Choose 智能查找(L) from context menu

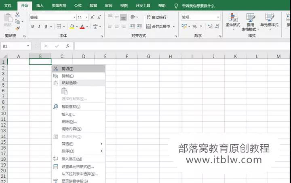pyautogui.click(x=79, y=107)
